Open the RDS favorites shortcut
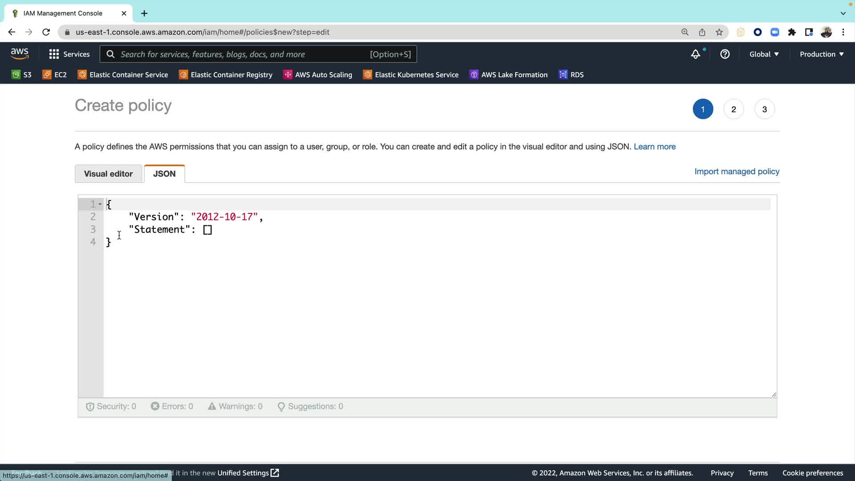 [571, 75]
